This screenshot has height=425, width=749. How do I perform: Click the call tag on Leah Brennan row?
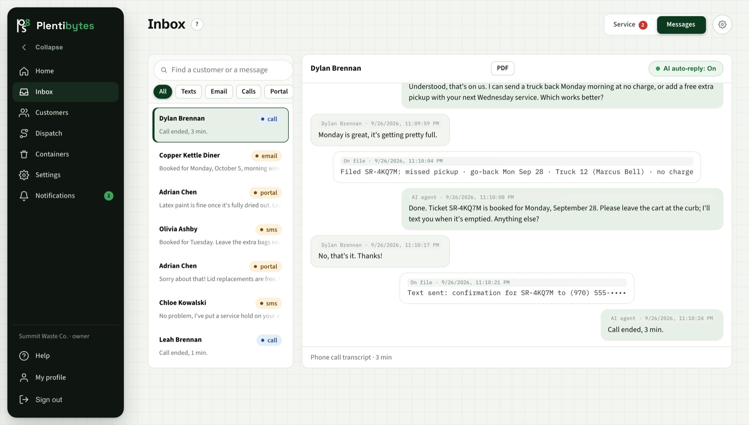point(269,341)
